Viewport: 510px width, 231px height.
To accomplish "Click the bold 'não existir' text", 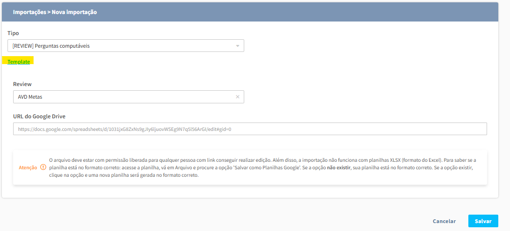I will 339,168.
